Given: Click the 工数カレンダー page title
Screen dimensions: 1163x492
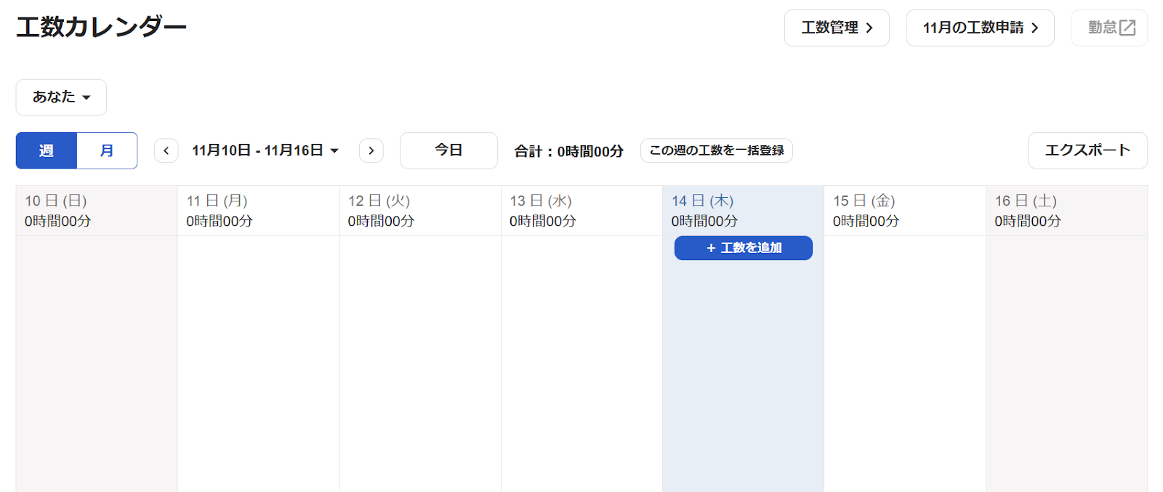Looking at the screenshot, I should pyautogui.click(x=102, y=28).
